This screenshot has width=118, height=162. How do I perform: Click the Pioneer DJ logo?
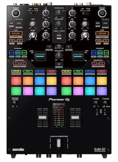point(59,99)
